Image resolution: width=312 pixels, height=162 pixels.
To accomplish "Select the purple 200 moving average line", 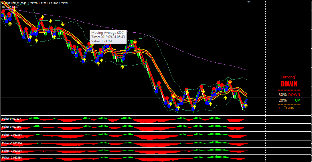I will (200, 56).
